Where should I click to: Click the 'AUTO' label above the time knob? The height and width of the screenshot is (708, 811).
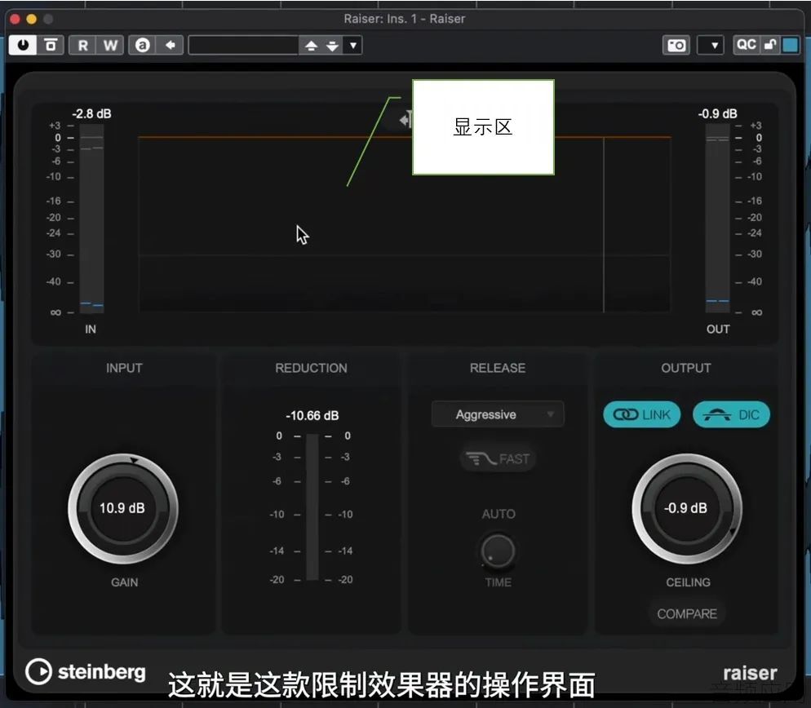click(499, 514)
